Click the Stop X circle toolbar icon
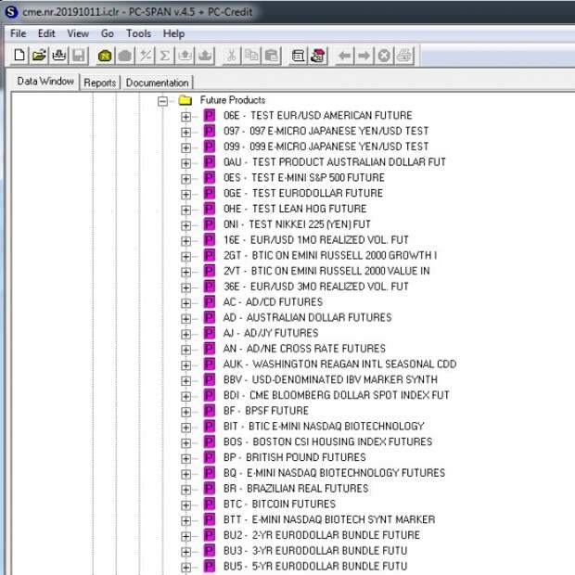 point(384,56)
